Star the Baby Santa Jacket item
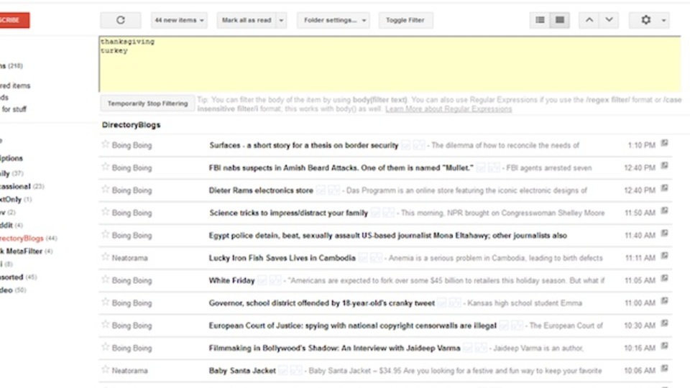The width and height of the screenshot is (690, 388). click(105, 369)
